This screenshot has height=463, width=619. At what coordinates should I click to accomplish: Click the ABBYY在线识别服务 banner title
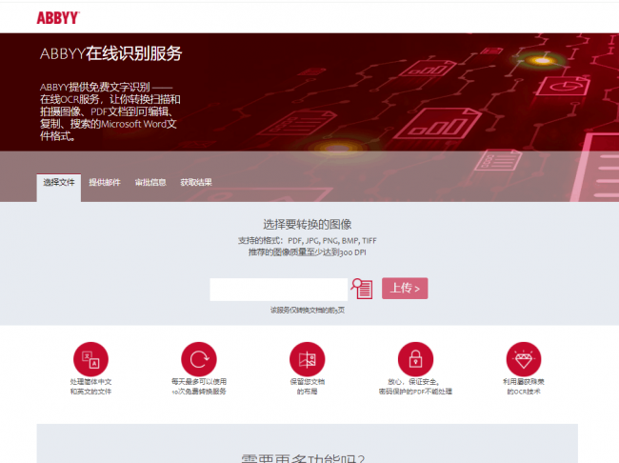pos(110,53)
